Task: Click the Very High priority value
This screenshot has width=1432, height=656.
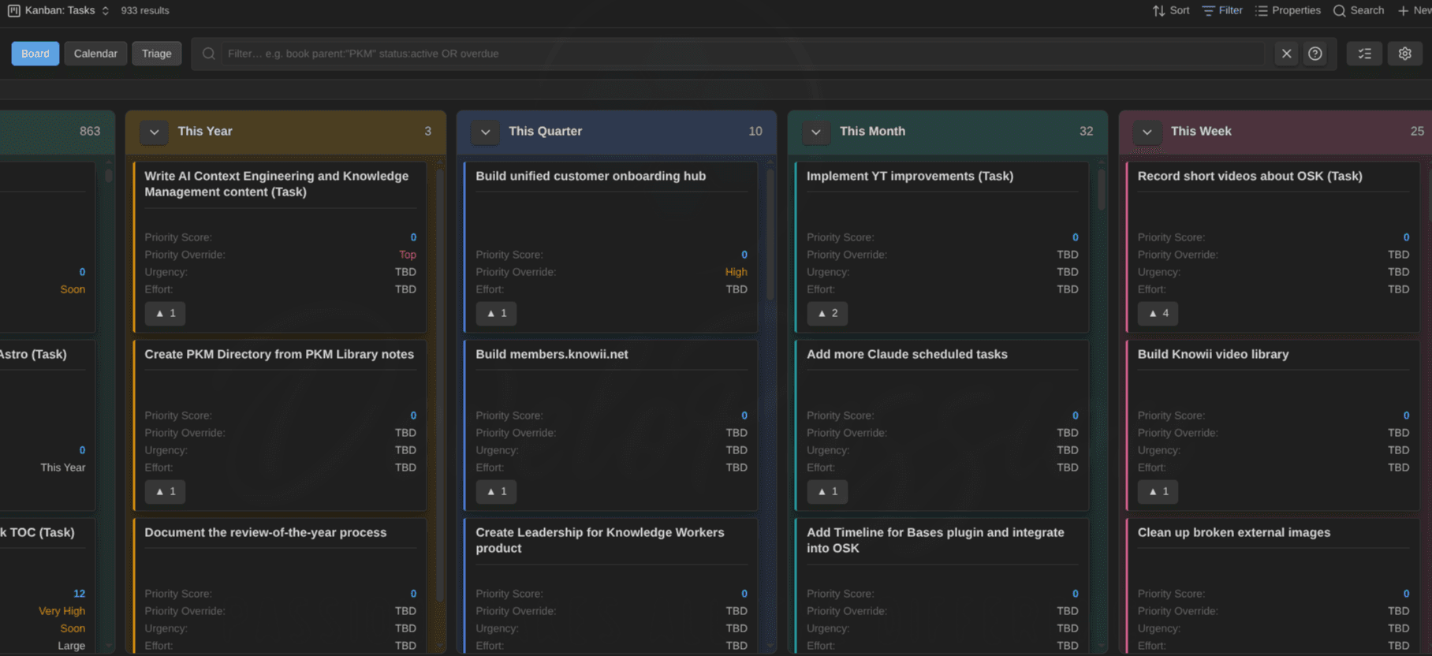Action: tap(62, 611)
